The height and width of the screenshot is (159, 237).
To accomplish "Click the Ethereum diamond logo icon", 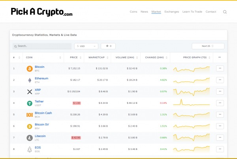I will (x=30, y=80).
